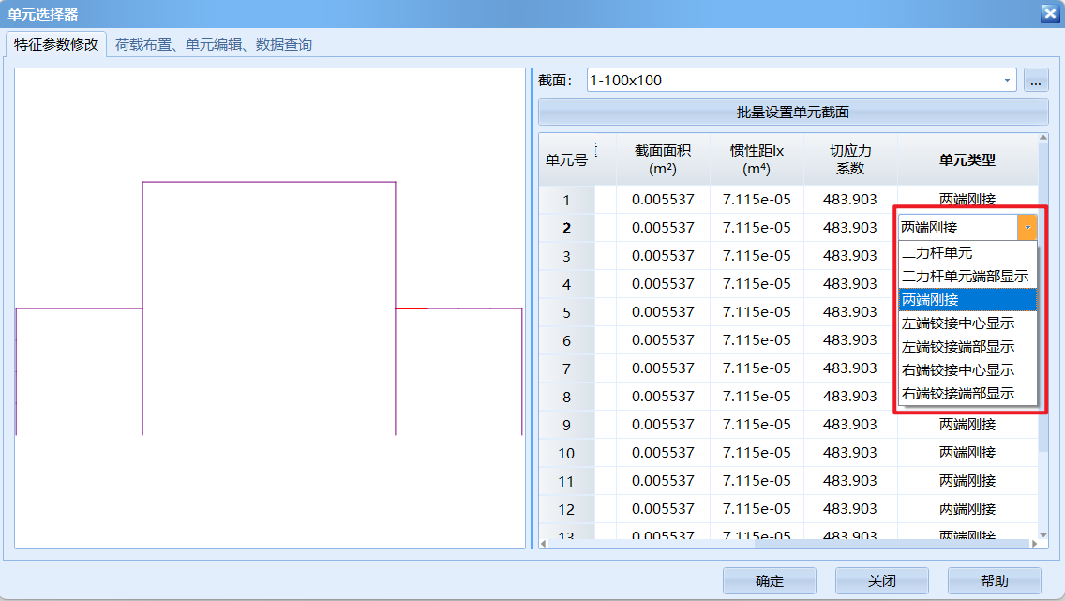Select highlighted 两端刚接 list option
1065x601 pixels.
967,299
